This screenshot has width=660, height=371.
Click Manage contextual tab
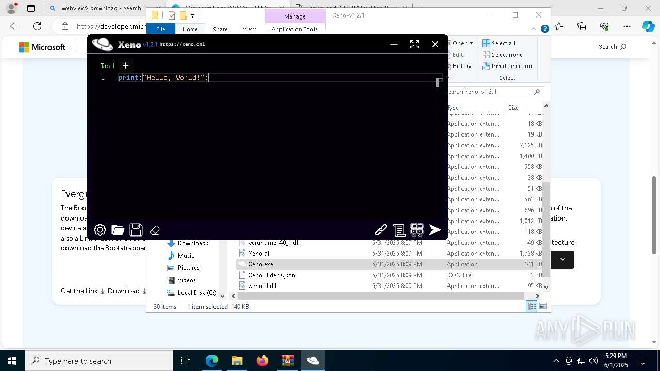pyautogui.click(x=294, y=16)
